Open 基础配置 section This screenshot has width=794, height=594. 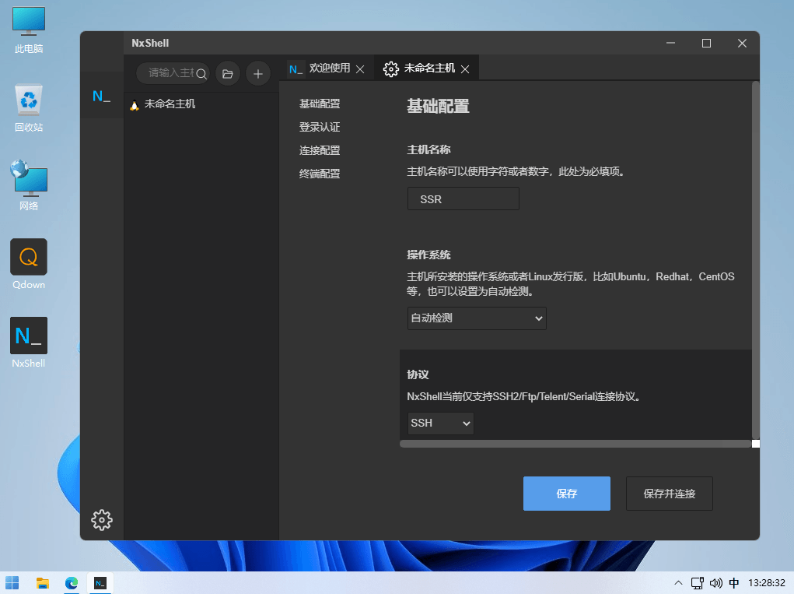(x=320, y=104)
